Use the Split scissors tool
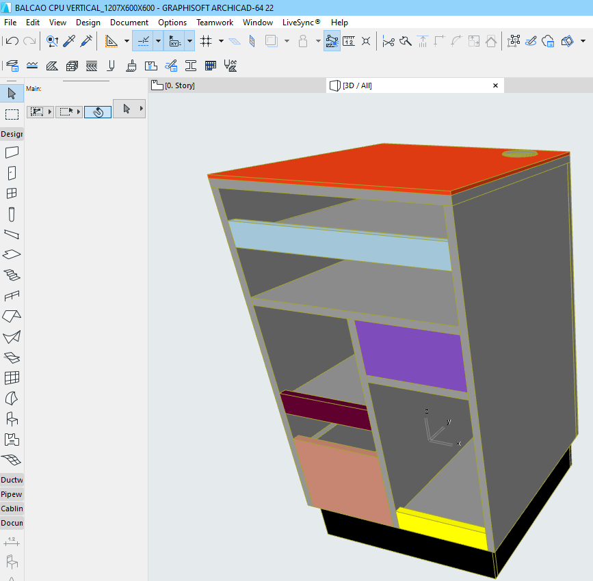 (x=388, y=41)
